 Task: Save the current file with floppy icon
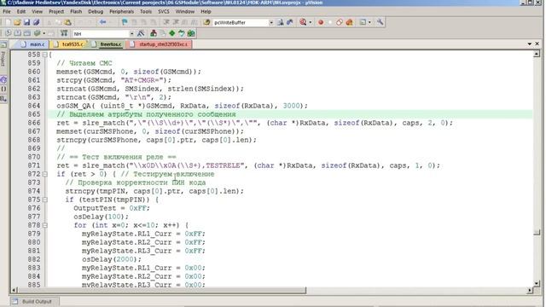[x=26, y=22]
